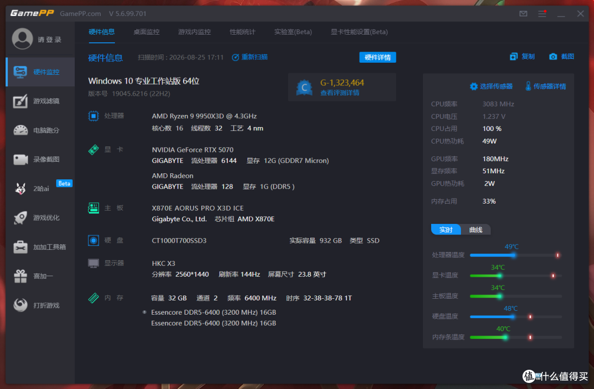Open the hamburger menu in title bar
Screen dimensions: 594x389
click(x=542, y=14)
